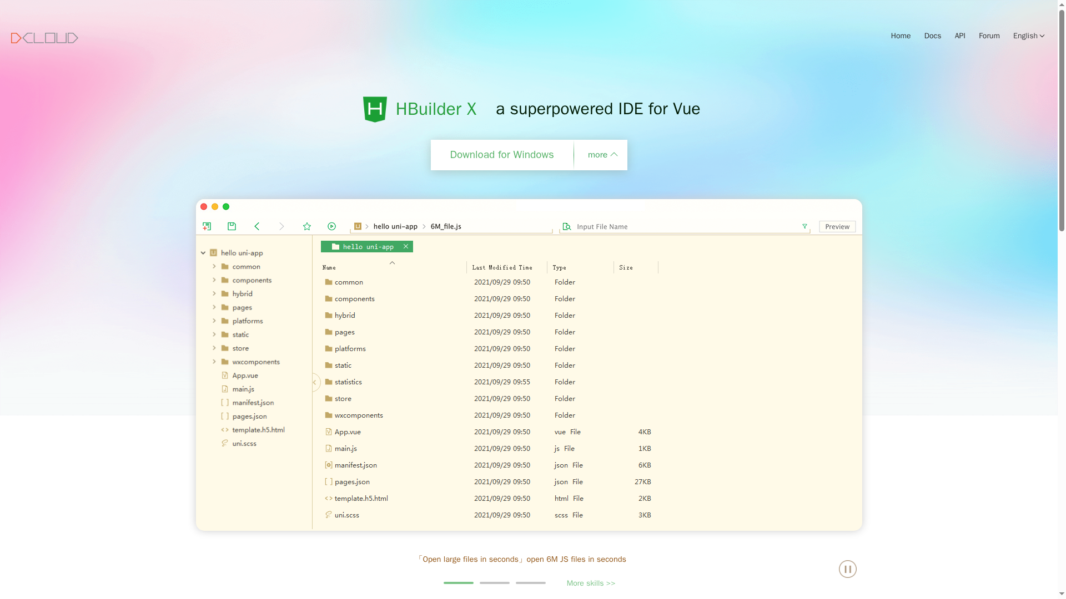Screen dimensions: 1066x599
Task: Click Download for Windows button
Action: click(502, 155)
